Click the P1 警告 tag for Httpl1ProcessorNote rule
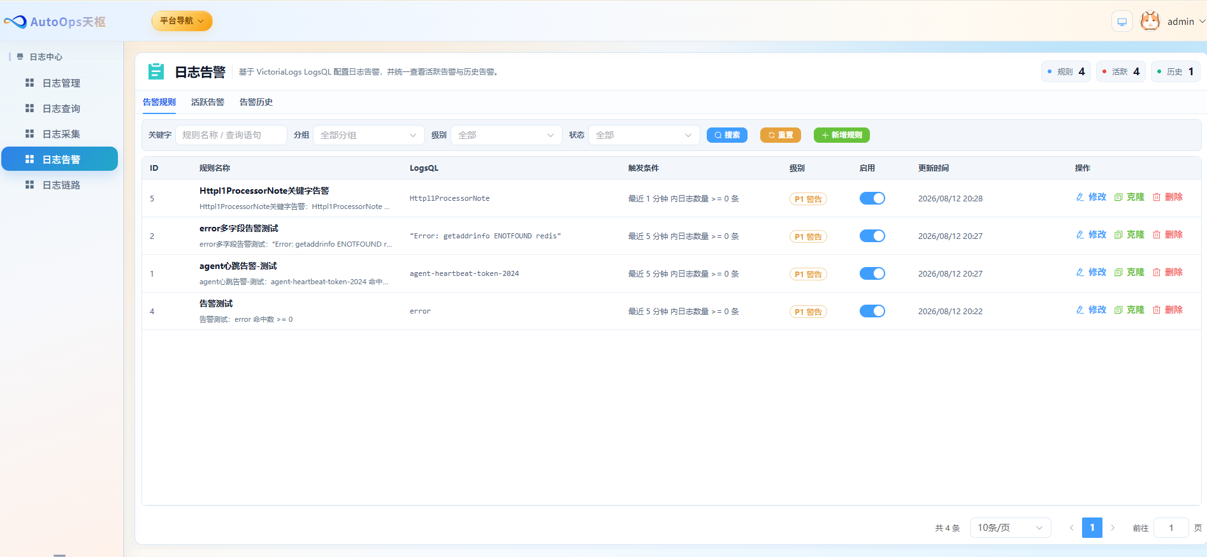The image size is (1207, 557). point(808,199)
